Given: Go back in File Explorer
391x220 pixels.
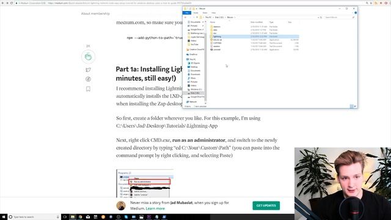Looking at the screenshot, I should point(185,18).
